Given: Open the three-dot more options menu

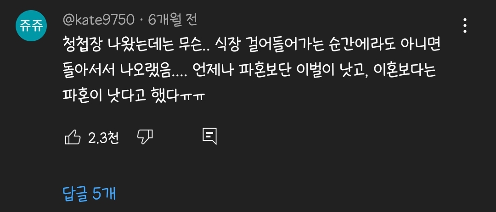Looking at the screenshot, I should pos(465,26).
